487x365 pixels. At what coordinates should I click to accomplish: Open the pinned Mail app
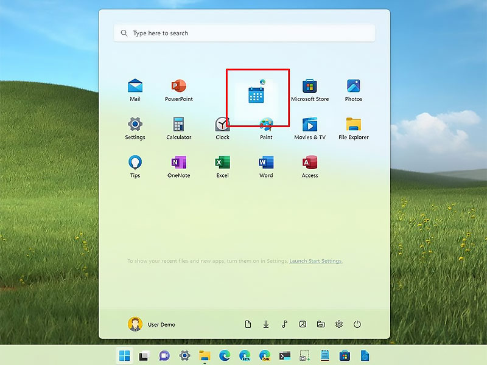135,90
